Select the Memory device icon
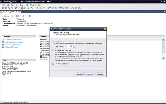166x104 pixels. (41, 39)
